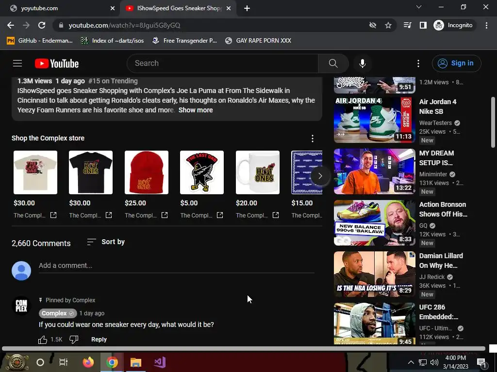Toggle the browser side panel icon

click(423, 25)
